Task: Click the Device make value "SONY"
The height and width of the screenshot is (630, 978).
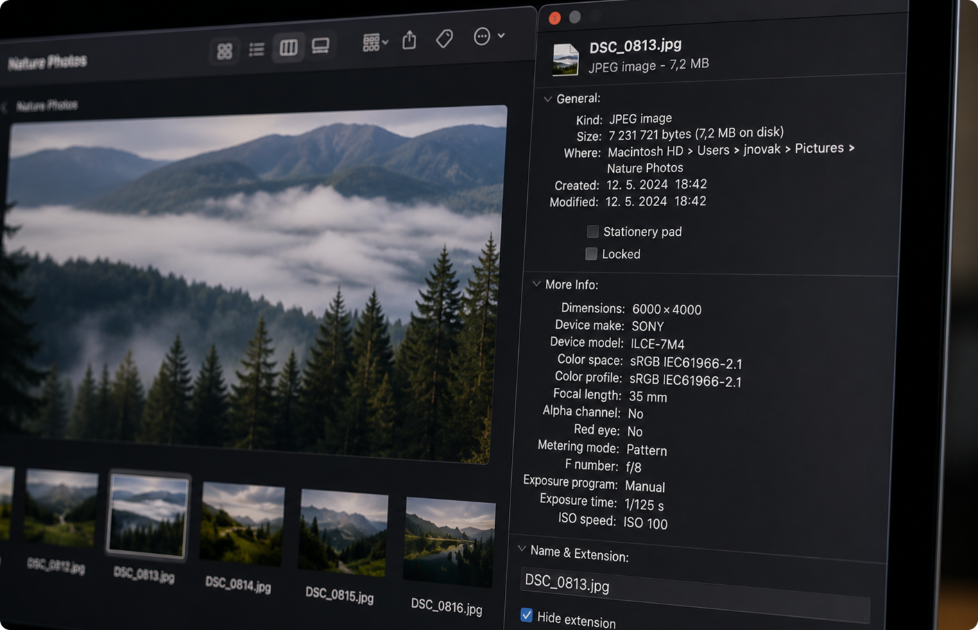Action: pyautogui.click(x=648, y=326)
